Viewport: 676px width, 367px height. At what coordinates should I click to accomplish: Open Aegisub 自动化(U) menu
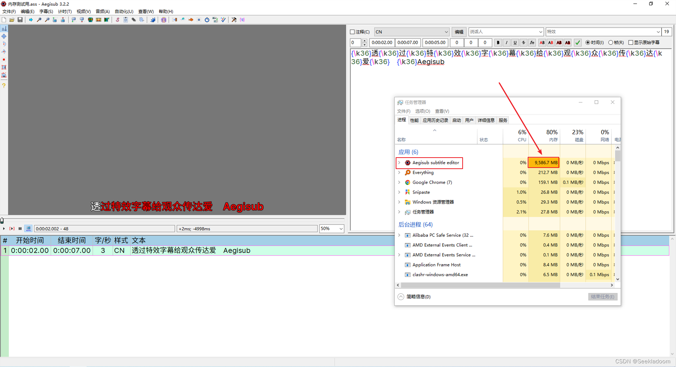pyautogui.click(x=124, y=11)
